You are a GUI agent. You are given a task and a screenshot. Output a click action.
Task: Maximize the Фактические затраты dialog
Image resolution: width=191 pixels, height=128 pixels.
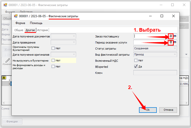click(162, 16)
